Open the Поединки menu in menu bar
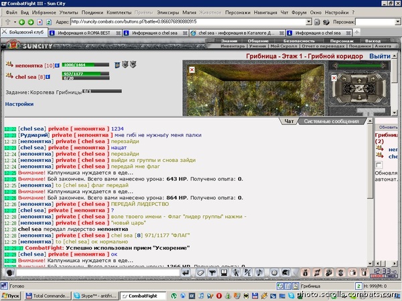402x301 pixels. click(92, 12)
